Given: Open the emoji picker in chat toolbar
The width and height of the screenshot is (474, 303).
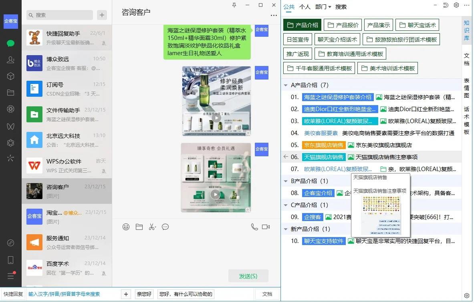Looking at the screenshot, I should click(x=126, y=227).
